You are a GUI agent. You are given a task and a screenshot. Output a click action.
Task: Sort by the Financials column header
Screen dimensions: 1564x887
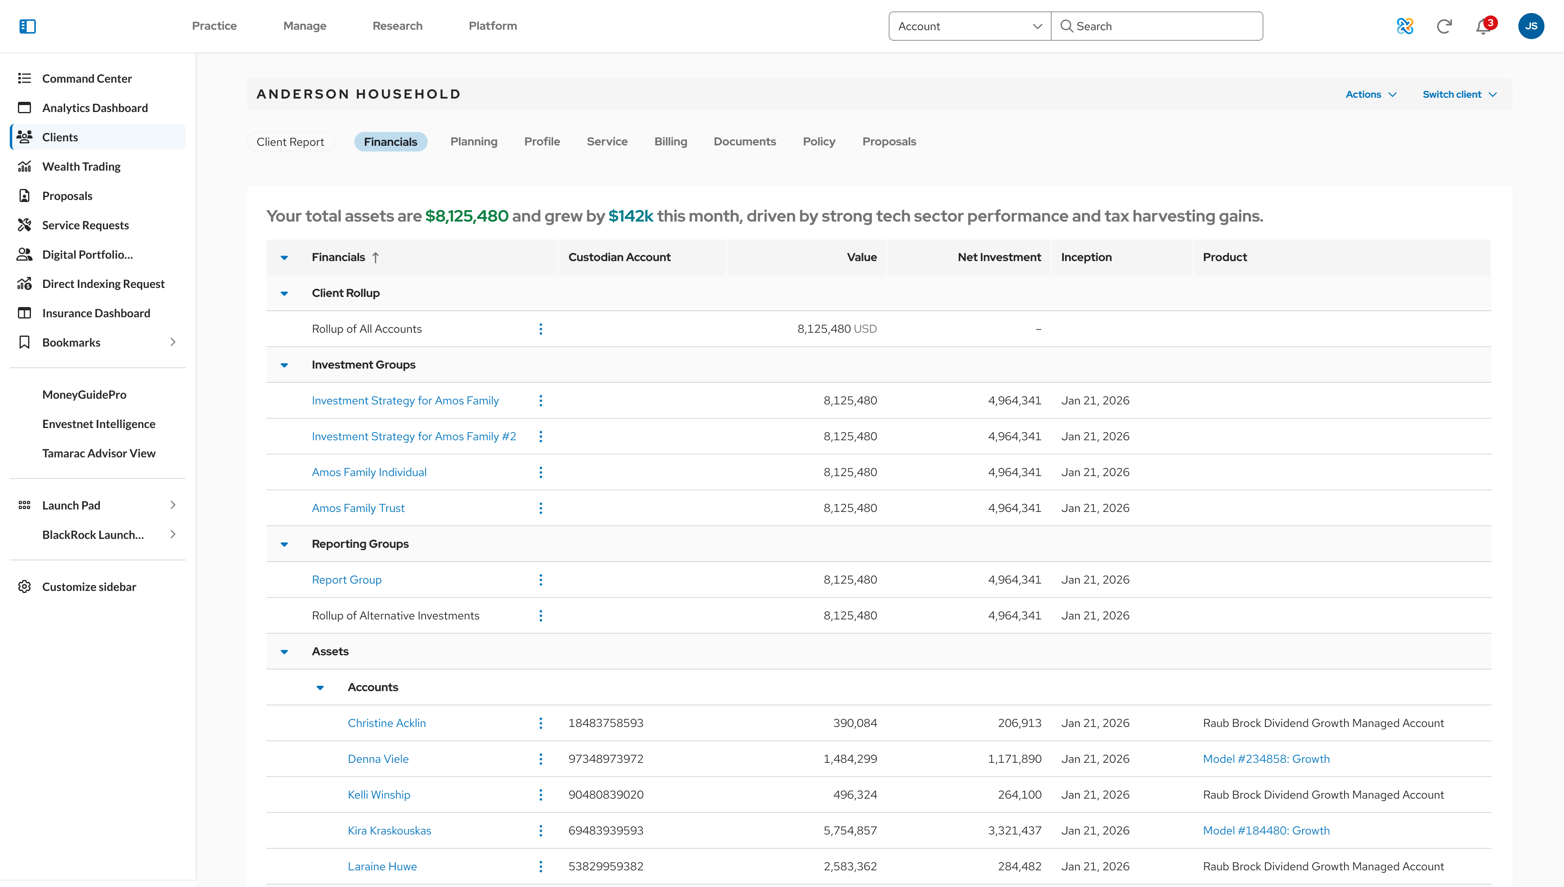coord(345,257)
